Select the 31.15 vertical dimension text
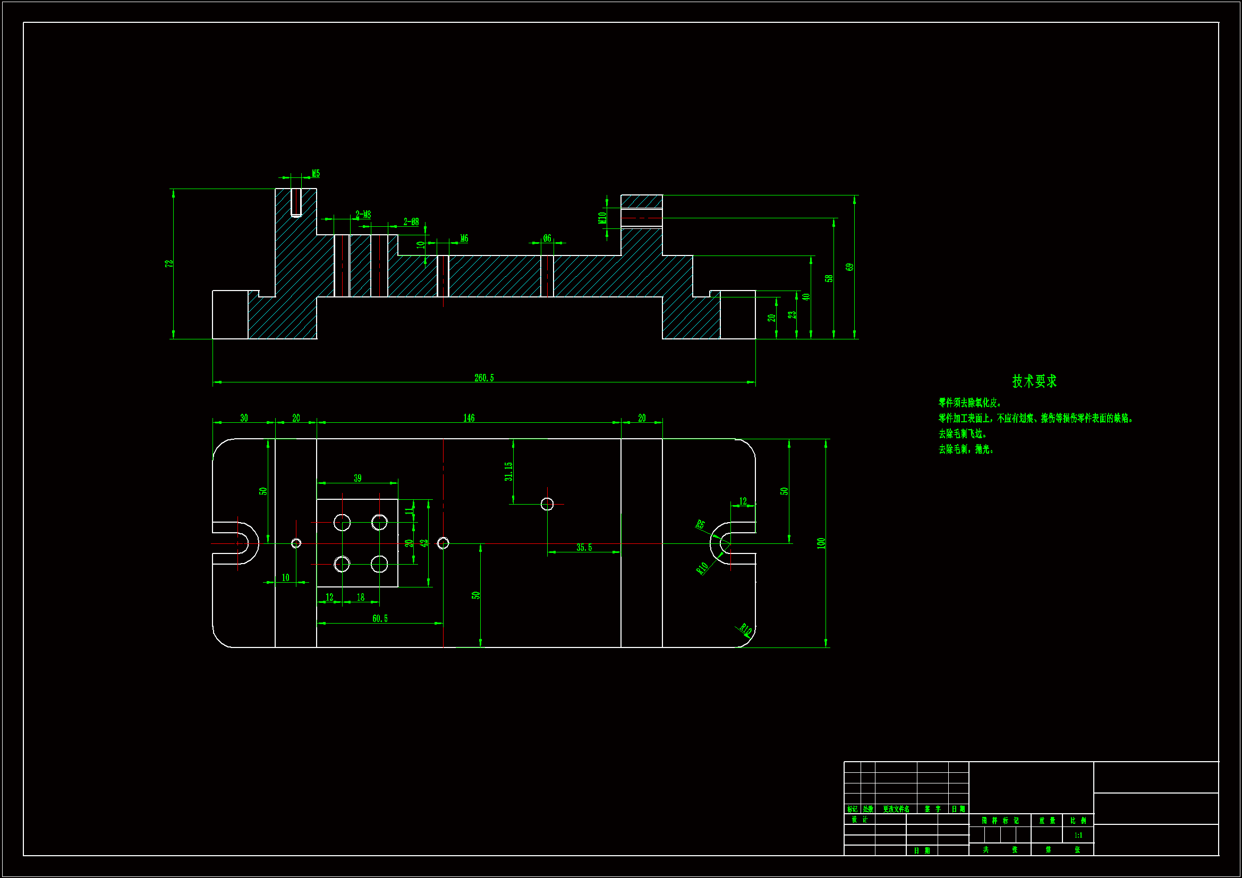 pos(508,471)
